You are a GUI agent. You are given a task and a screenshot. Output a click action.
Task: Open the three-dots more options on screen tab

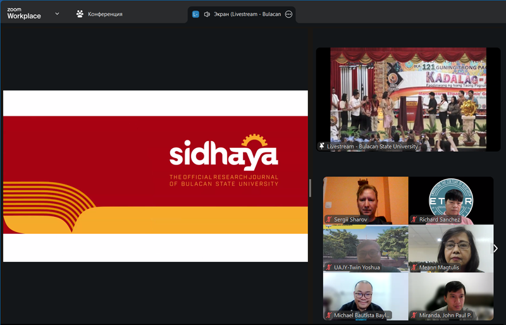click(288, 14)
